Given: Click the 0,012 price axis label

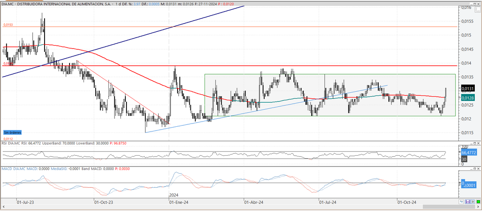Looking at the screenshot, I should pyautogui.click(x=466, y=119).
